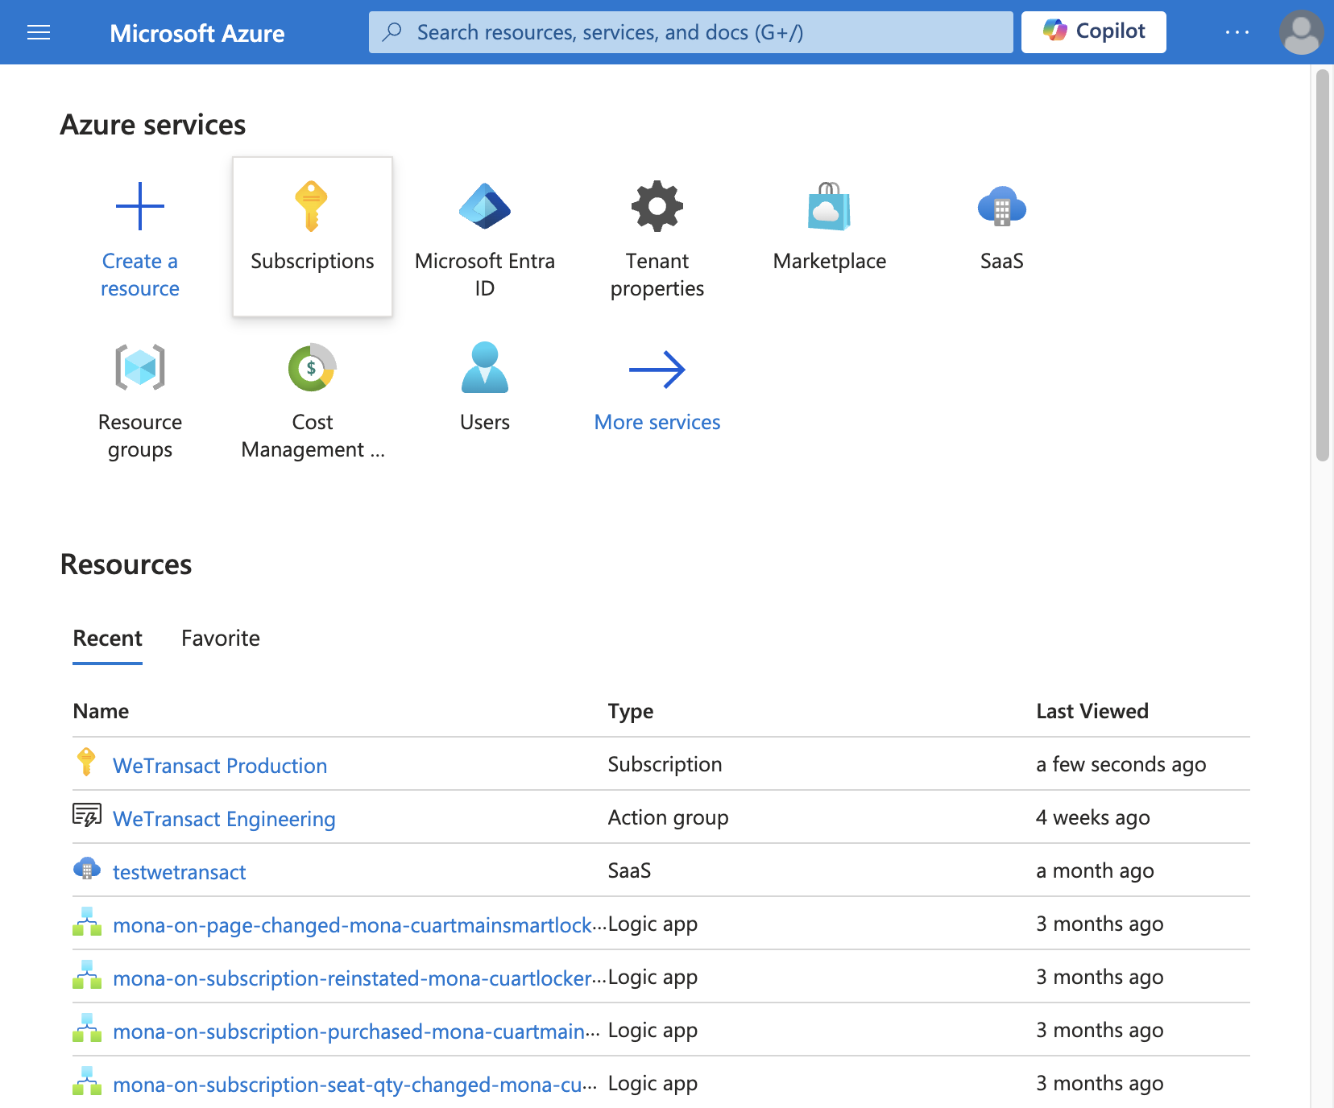Image resolution: width=1334 pixels, height=1108 pixels.
Task: Click the SaaS icon beside testwetransact
Action: (87, 869)
